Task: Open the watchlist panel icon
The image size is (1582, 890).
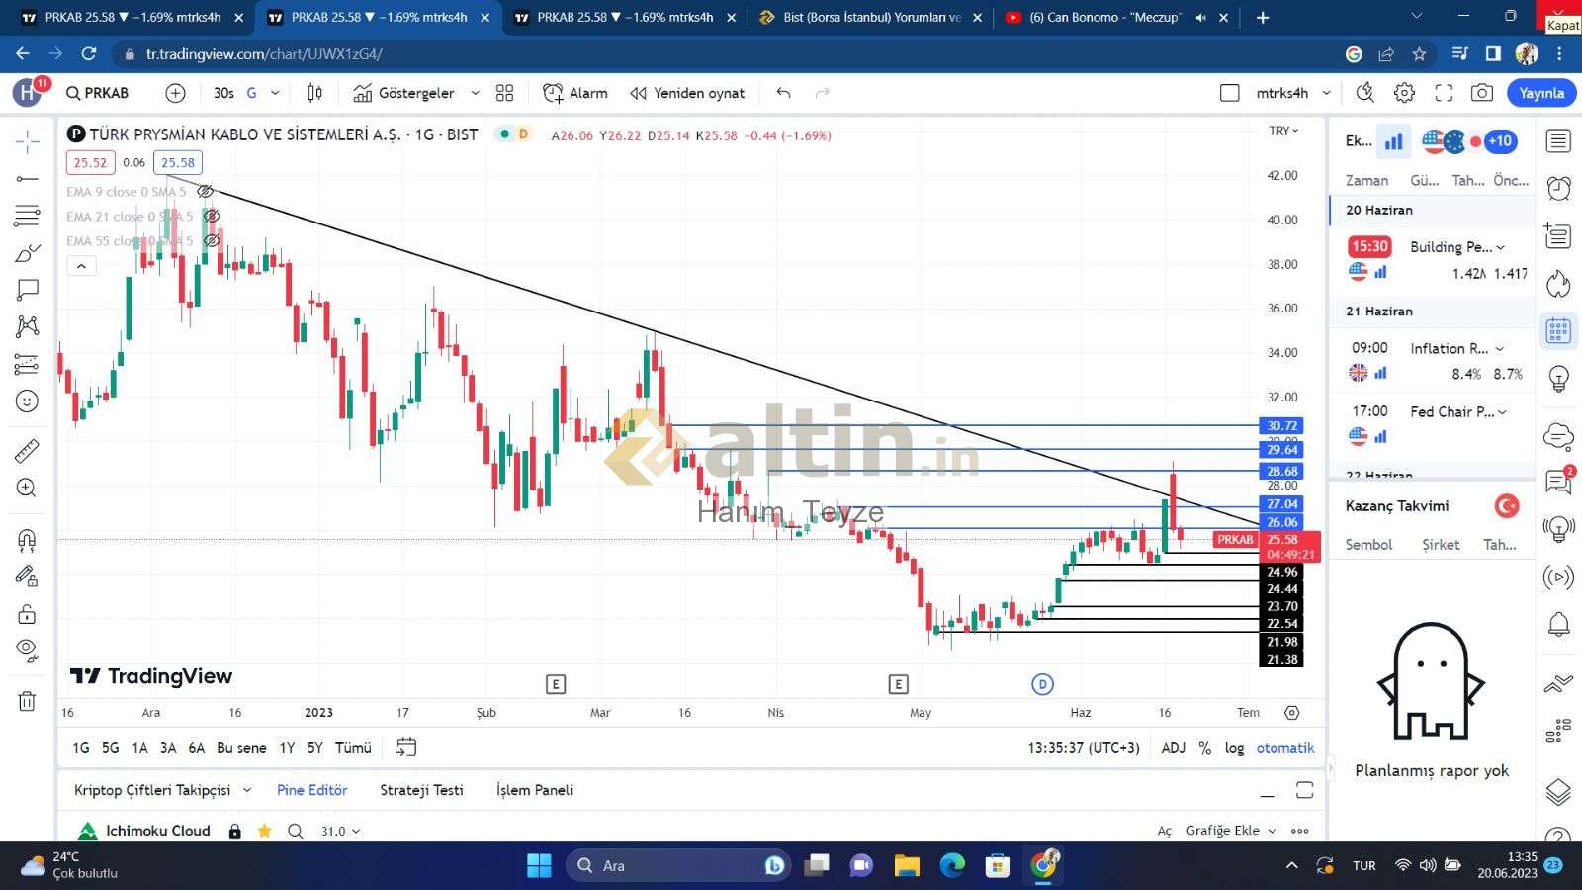Action: coord(1558,141)
